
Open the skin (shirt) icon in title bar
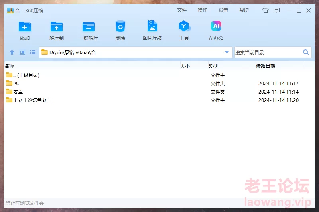[x=265, y=10]
